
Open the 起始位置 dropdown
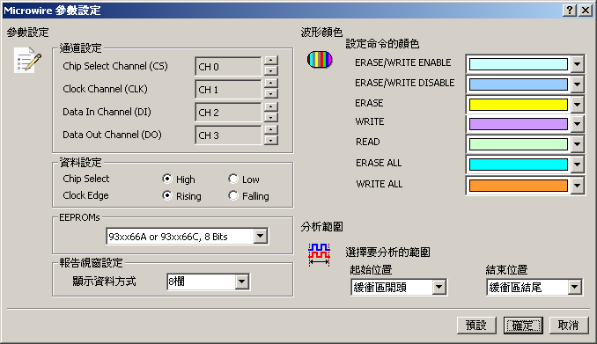tap(439, 288)
